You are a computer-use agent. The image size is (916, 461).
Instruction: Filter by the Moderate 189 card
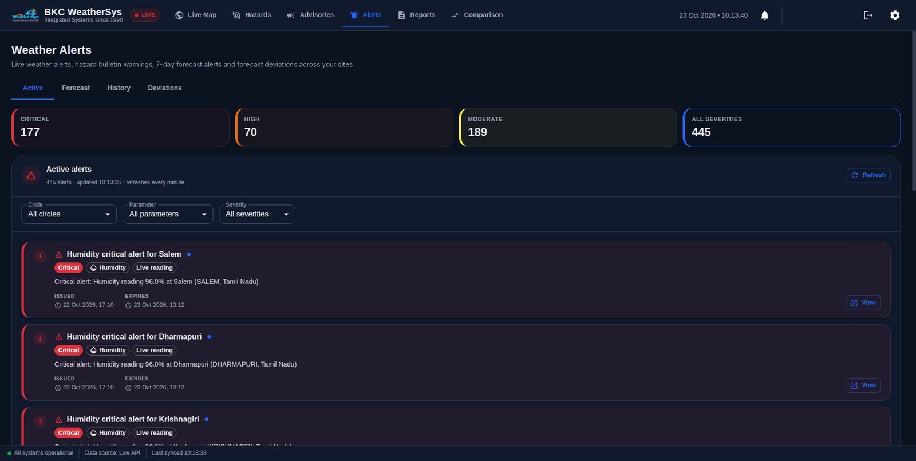[568, 127]
